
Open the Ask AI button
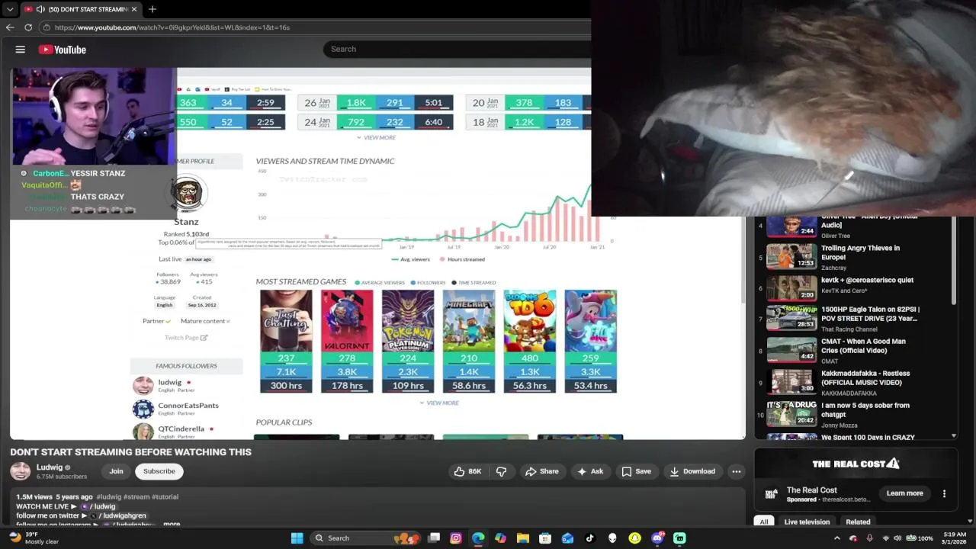[x=590, y=471]
